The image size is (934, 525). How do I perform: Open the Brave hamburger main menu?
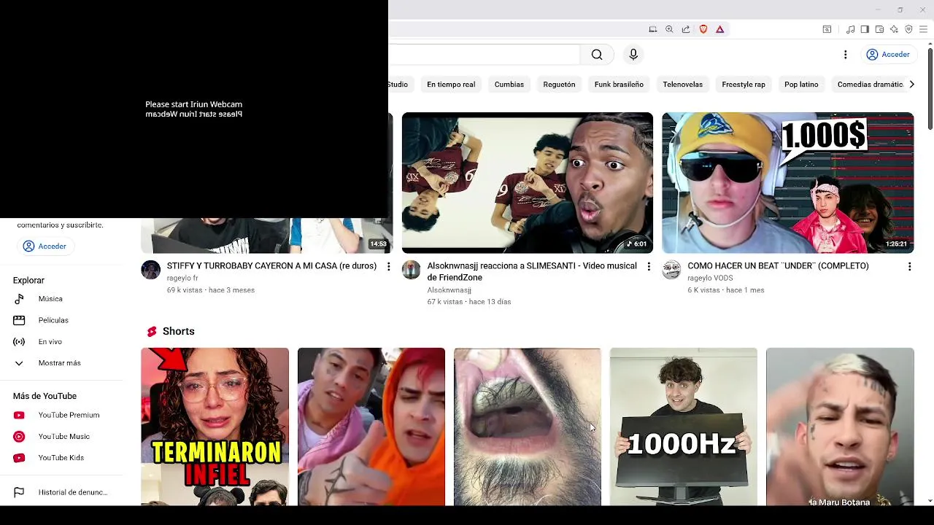point(923,29)
